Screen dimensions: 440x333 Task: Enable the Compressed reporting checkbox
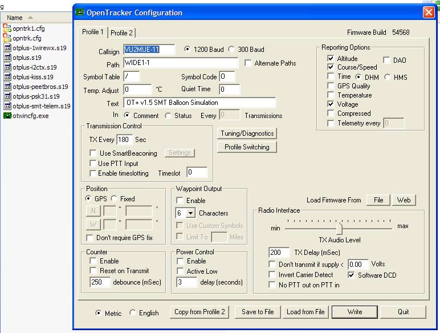(331, 113)
